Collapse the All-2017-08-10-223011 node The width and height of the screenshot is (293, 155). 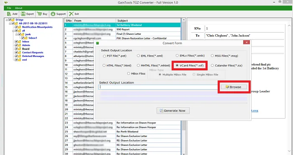(10, 23)
